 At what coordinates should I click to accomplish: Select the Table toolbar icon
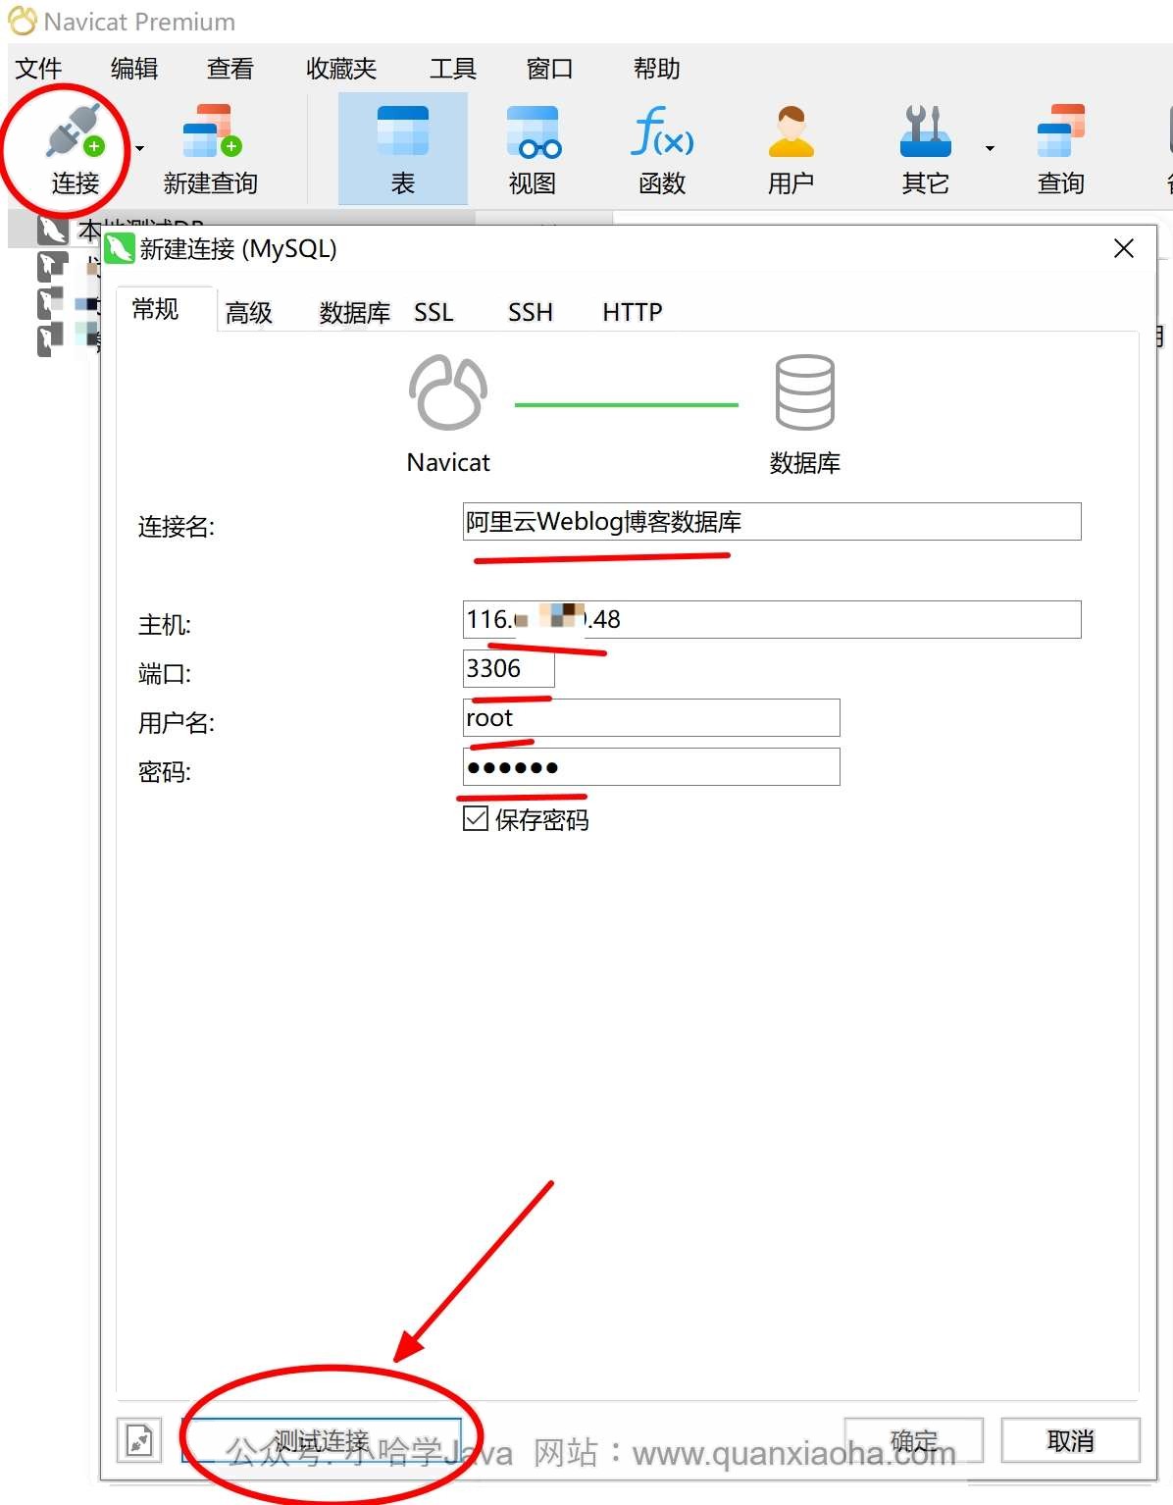pyautogui.click(x=402, y=132)
